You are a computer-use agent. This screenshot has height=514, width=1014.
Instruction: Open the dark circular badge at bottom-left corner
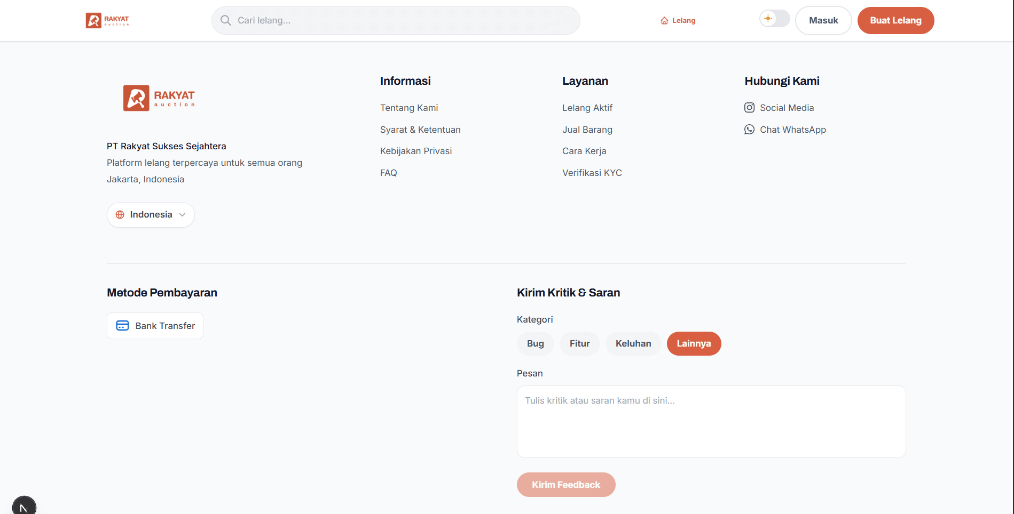coord(24,506)
